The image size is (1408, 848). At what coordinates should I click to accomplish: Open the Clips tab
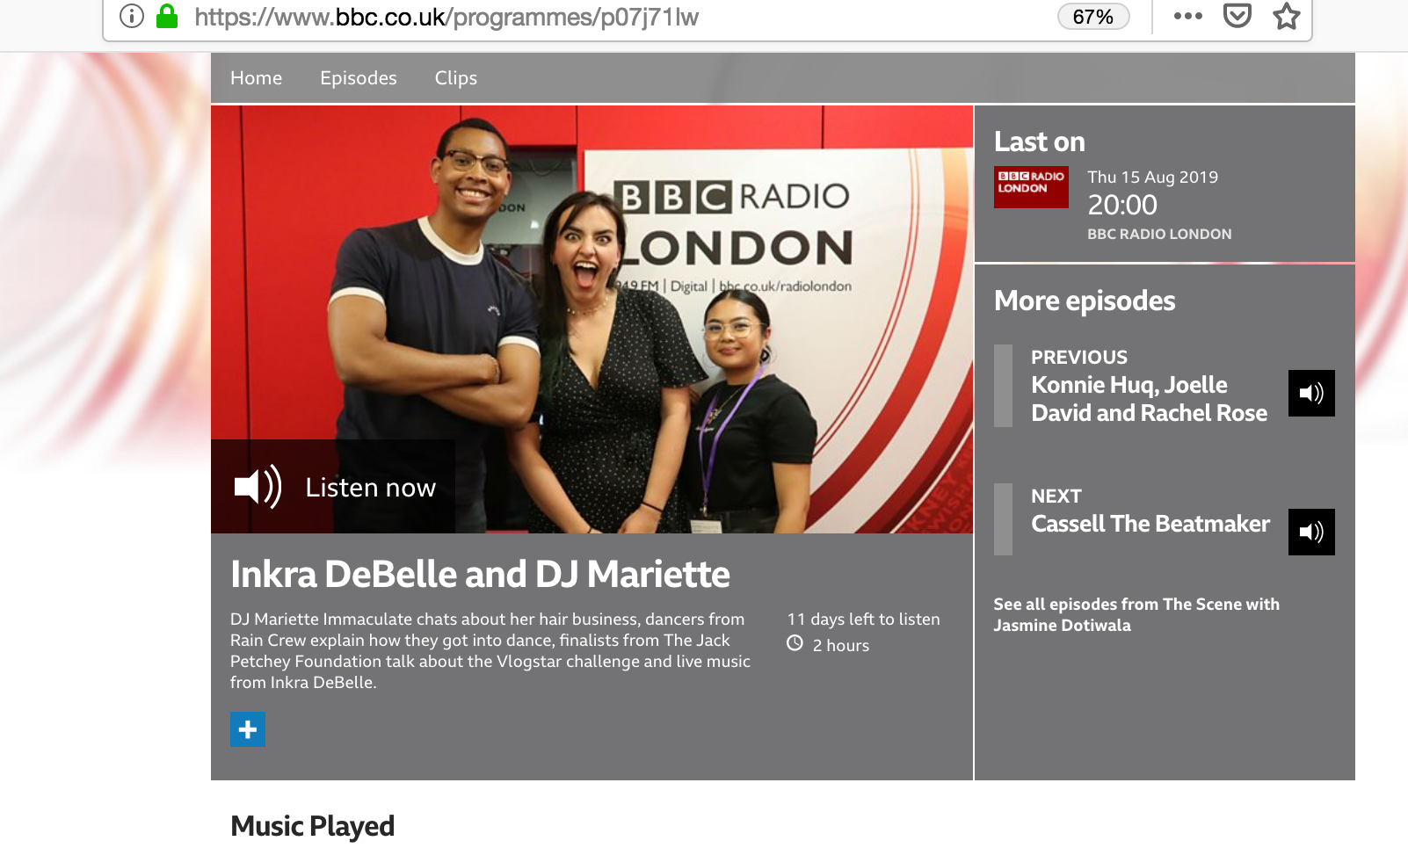[x=455, y=78]
